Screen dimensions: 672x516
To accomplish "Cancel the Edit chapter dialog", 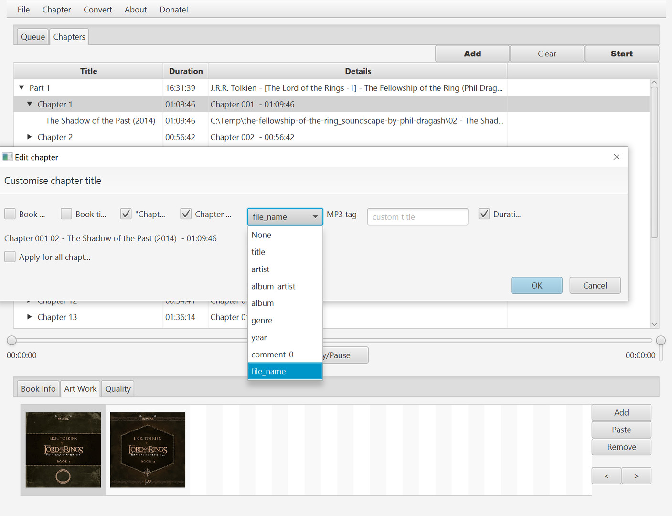I will click(595, 285).
